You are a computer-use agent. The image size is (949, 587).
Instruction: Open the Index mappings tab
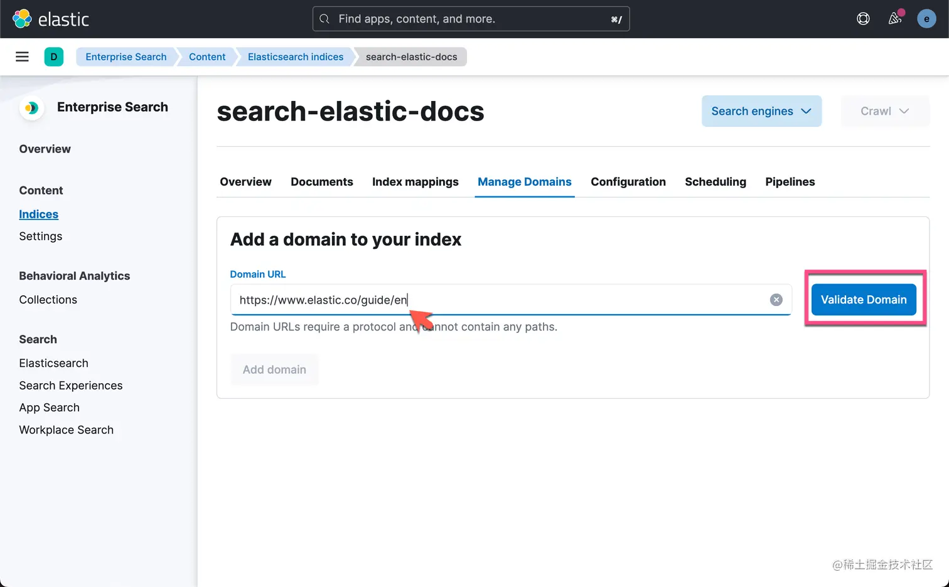416,182
